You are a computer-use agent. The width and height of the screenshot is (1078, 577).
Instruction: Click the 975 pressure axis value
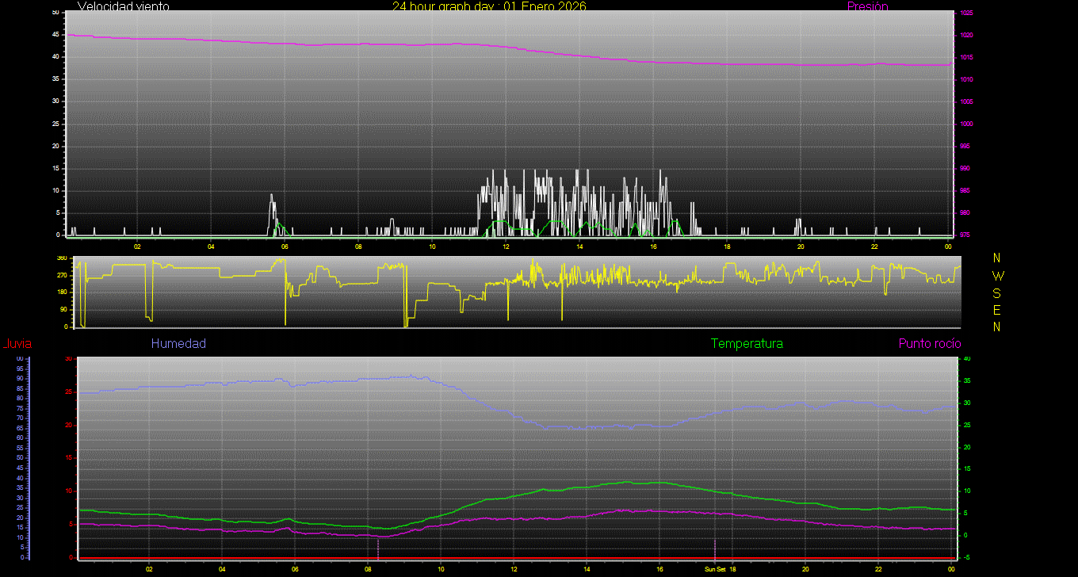965,235
